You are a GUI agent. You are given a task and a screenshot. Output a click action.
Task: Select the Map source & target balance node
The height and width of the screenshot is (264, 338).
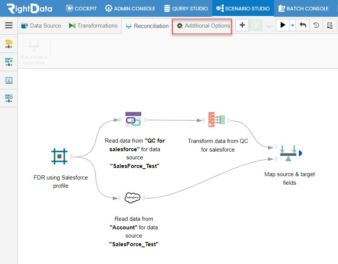pyautogui.click(x=288, y=153)
